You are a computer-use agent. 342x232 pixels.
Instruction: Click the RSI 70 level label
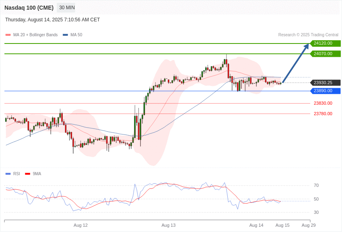316,186
